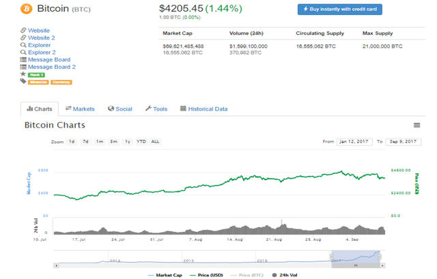Click the navigator horizontal scrollbar thumb
The height and width of the screenshot is (279, 437).
point(356,265)
